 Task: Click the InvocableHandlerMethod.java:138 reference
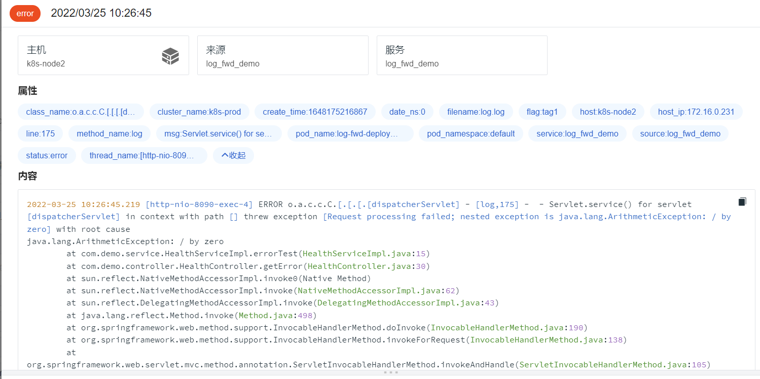pos(546,340)
